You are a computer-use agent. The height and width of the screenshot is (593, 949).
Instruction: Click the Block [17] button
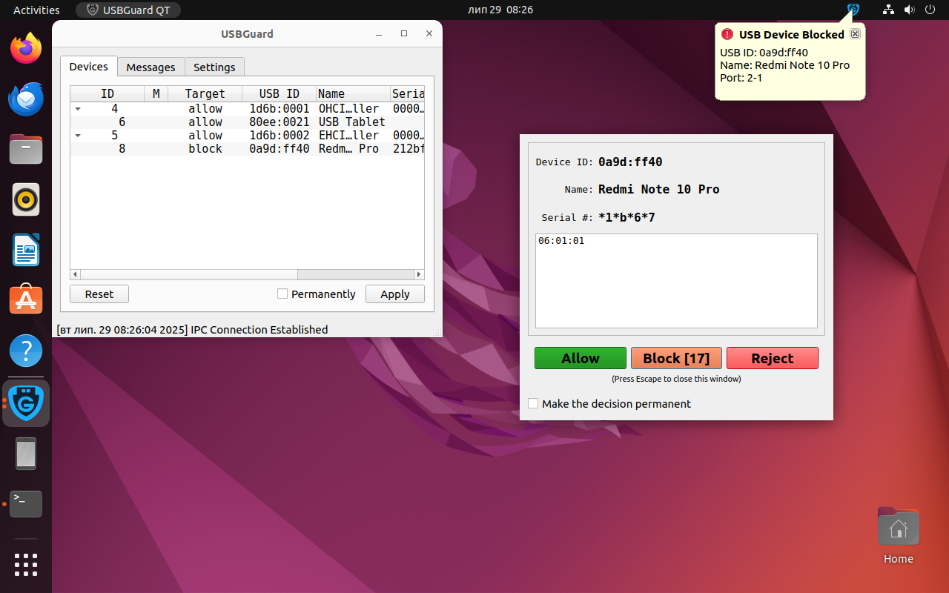(676, 358)
